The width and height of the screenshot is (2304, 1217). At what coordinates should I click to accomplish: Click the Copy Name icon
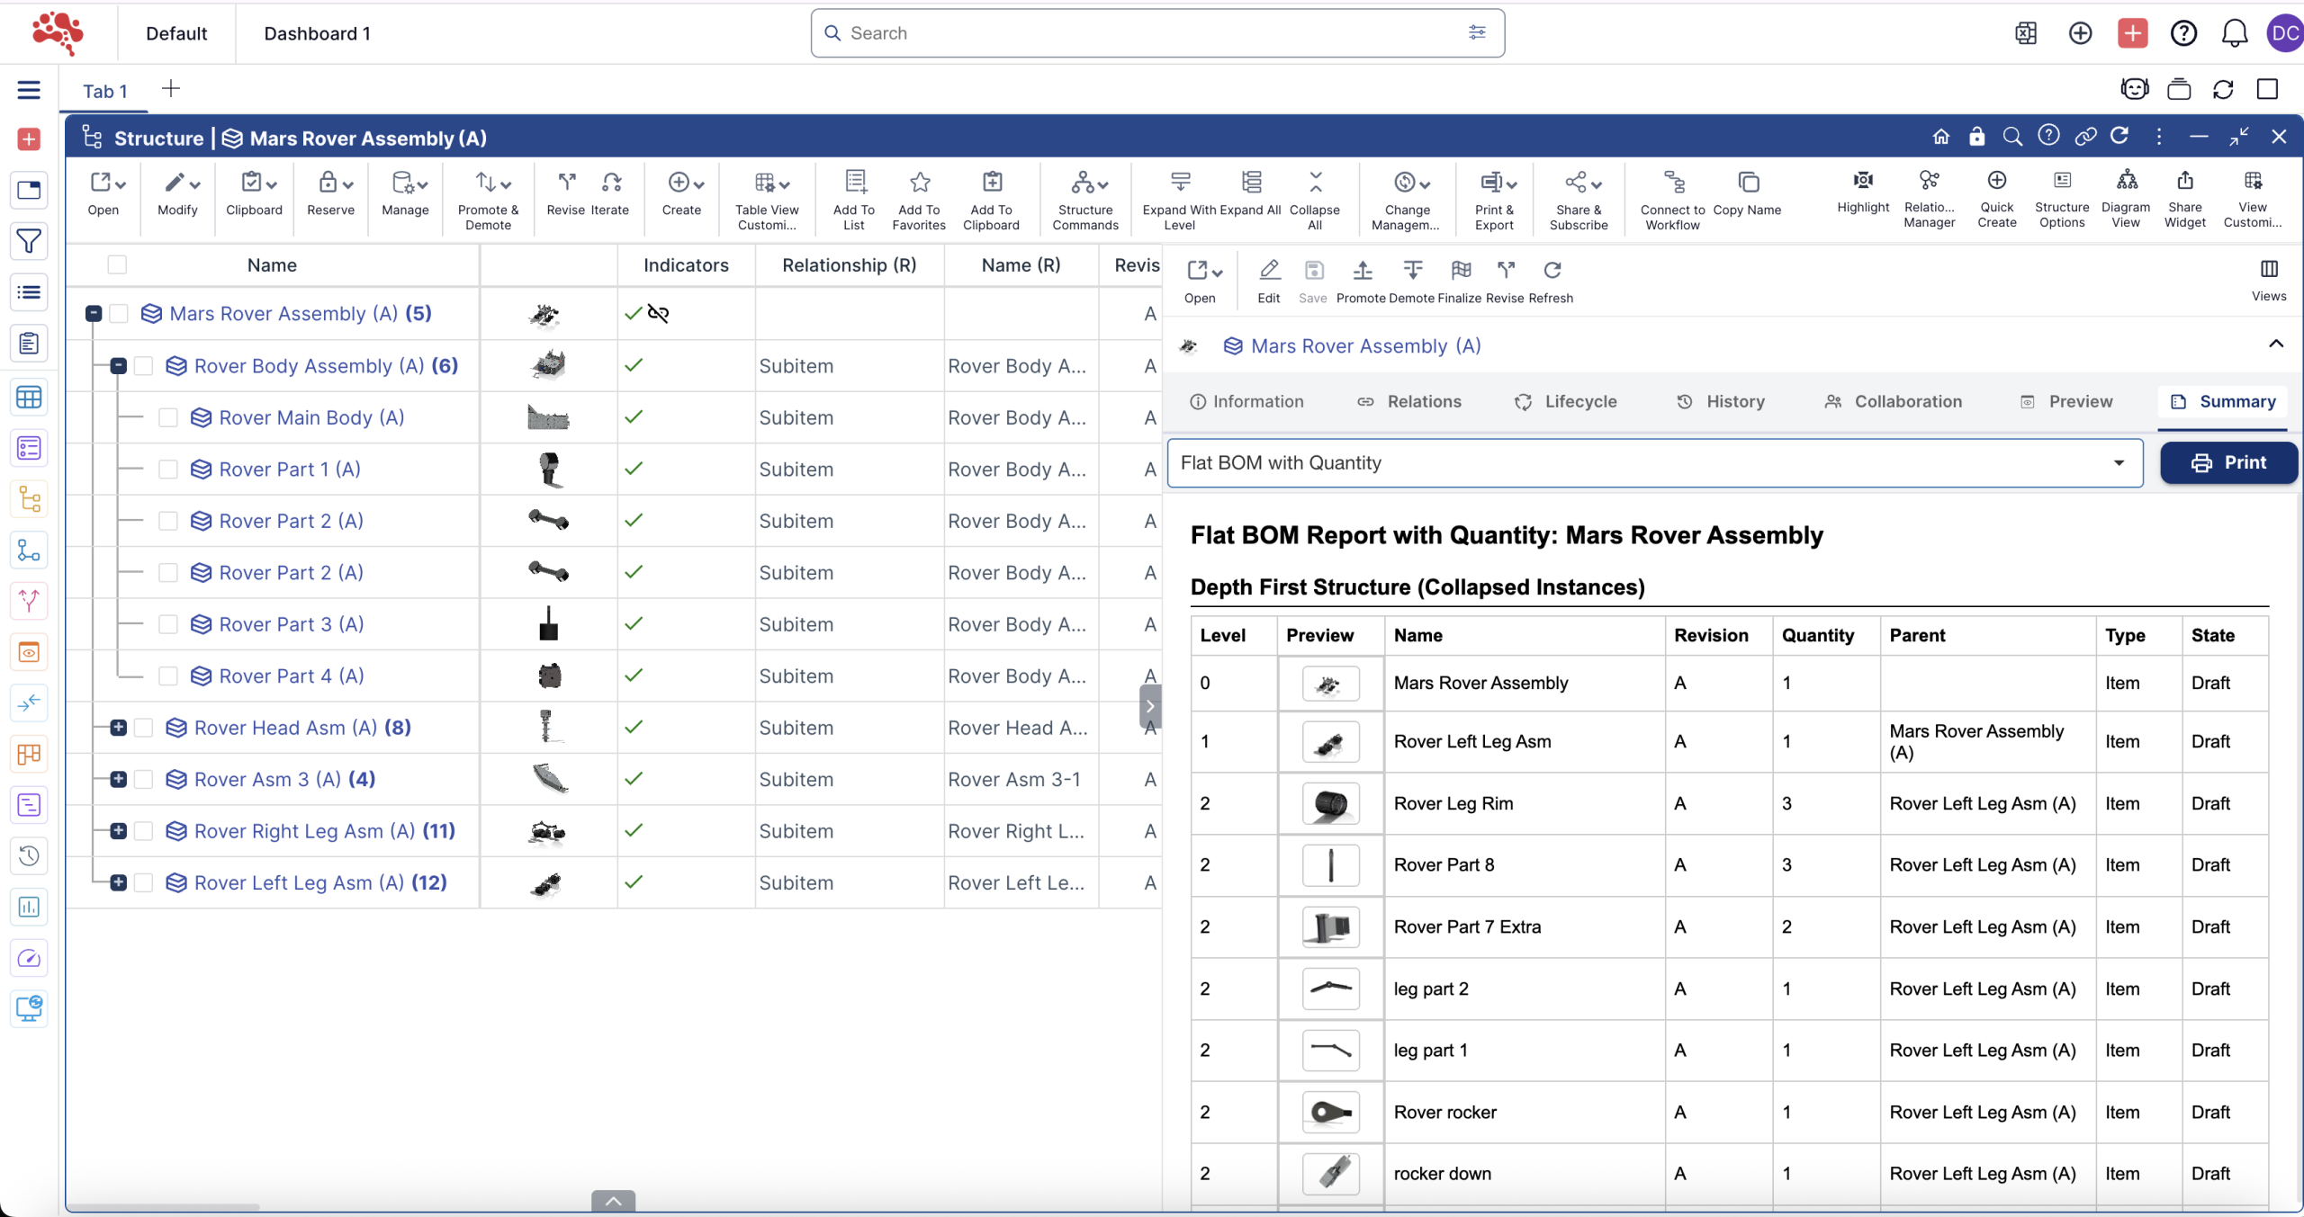pos(1747,183)
